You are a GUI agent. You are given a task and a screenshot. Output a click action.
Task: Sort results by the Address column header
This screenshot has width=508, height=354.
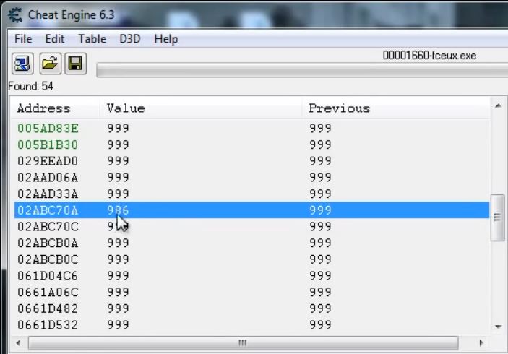44,108
